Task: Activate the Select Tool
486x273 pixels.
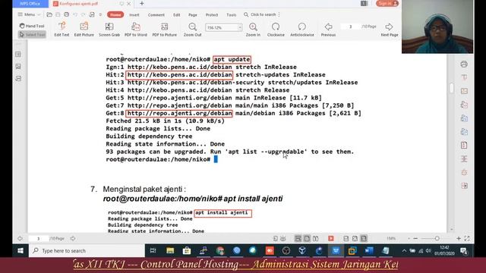Action: [32, 35]
